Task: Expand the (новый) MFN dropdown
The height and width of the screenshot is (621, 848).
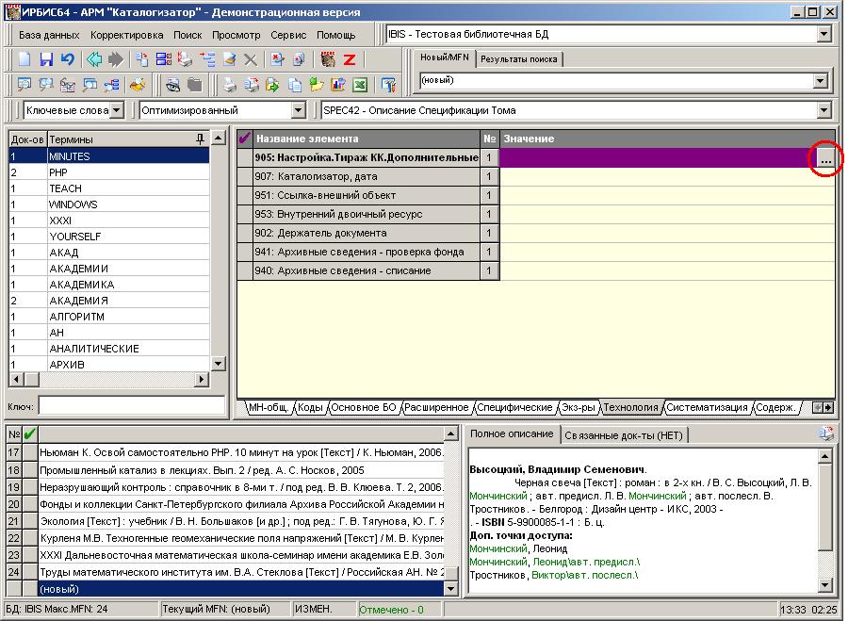Action: (x=821, y=81)
